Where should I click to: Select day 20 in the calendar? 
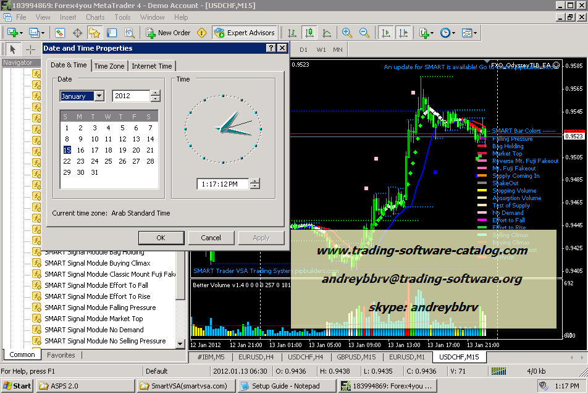tap(136, 150)
